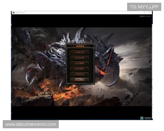Click the watermark logo icon at bottom-right
This screenshot has height=131, width=164.
pos(142,118)
